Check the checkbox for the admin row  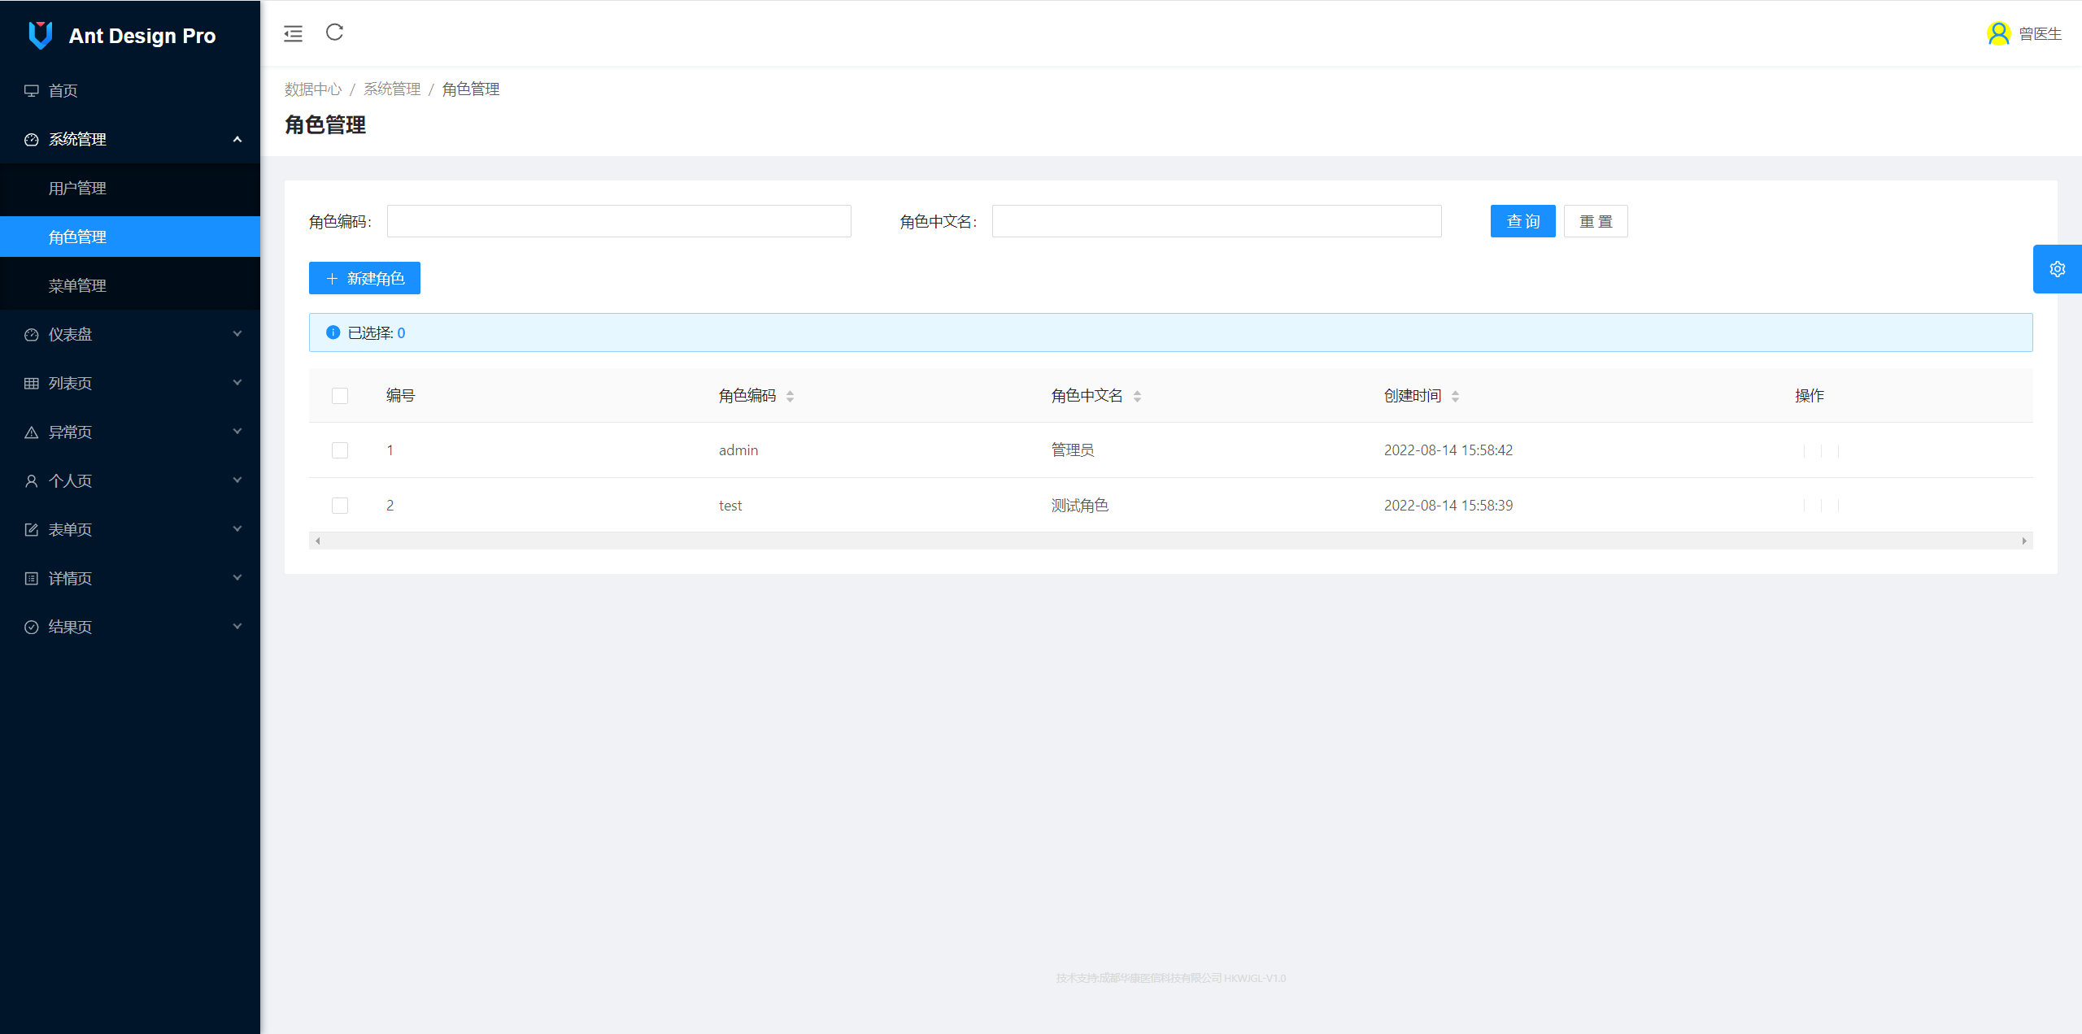click(340, 450)
